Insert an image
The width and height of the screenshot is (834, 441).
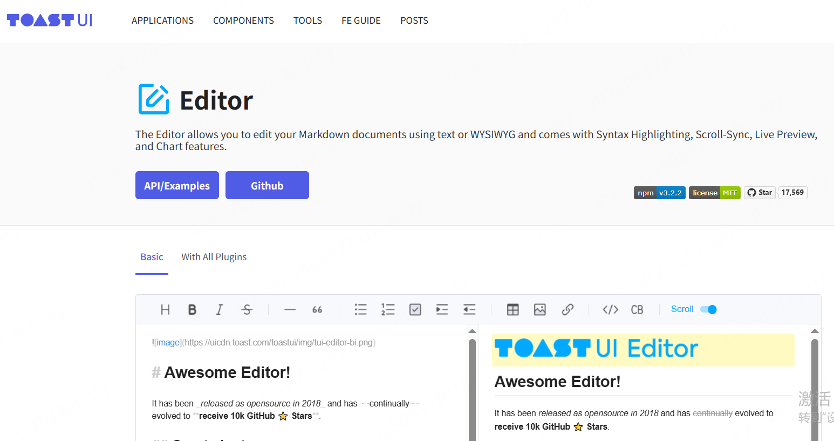(540, 309)
